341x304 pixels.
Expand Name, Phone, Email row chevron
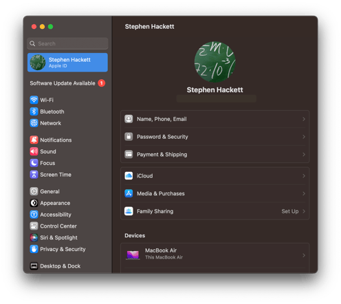point(304,119)
